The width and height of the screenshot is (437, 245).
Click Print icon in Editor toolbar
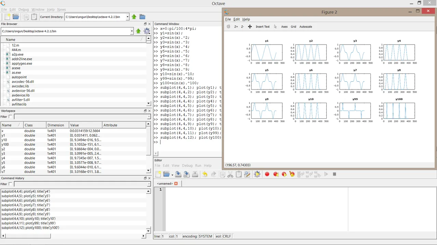click(195, 174)
